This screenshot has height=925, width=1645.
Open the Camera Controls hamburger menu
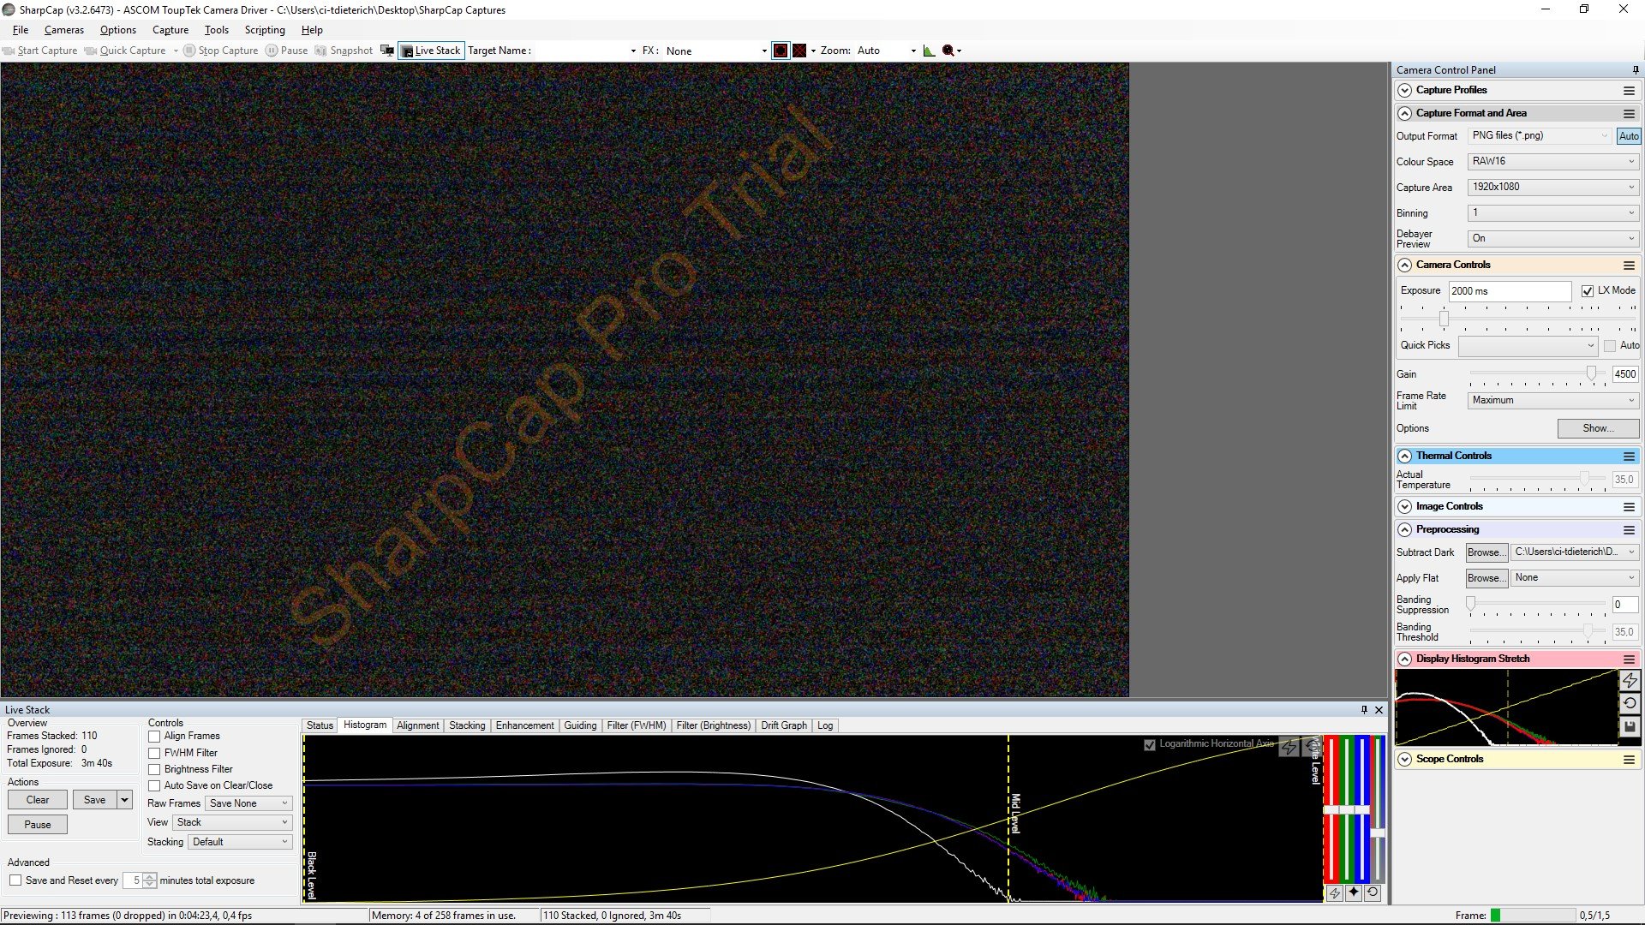pos(1629,266)
